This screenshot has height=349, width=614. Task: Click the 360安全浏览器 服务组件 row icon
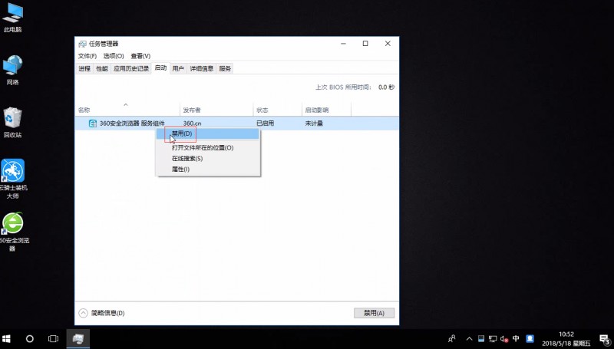click(93, 123)
